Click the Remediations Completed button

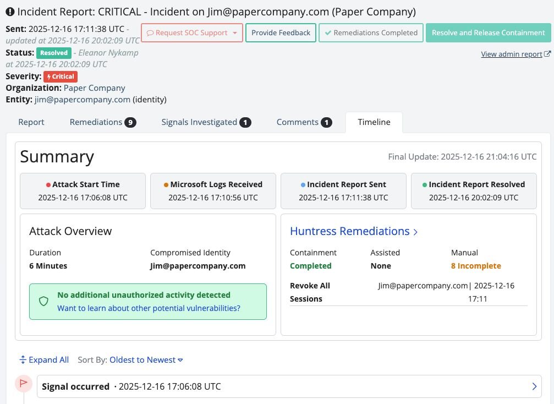click(x=371, y=33)
